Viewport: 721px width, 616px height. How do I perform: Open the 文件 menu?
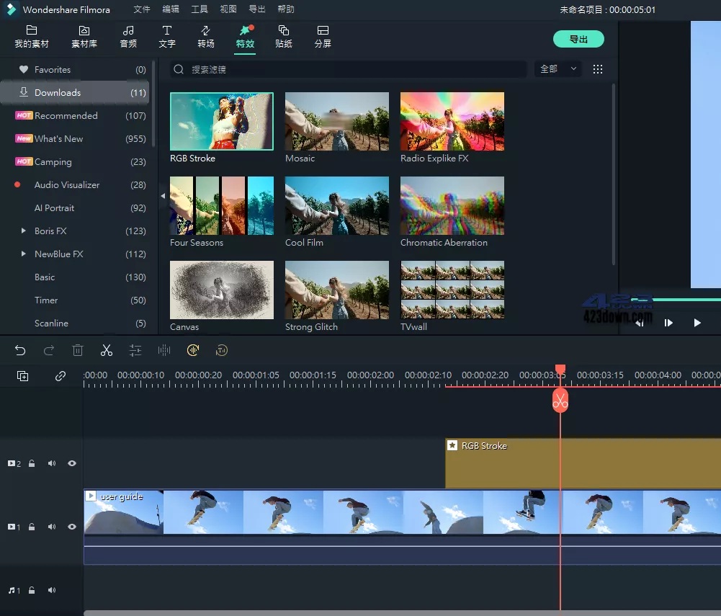tap(141, 9)
